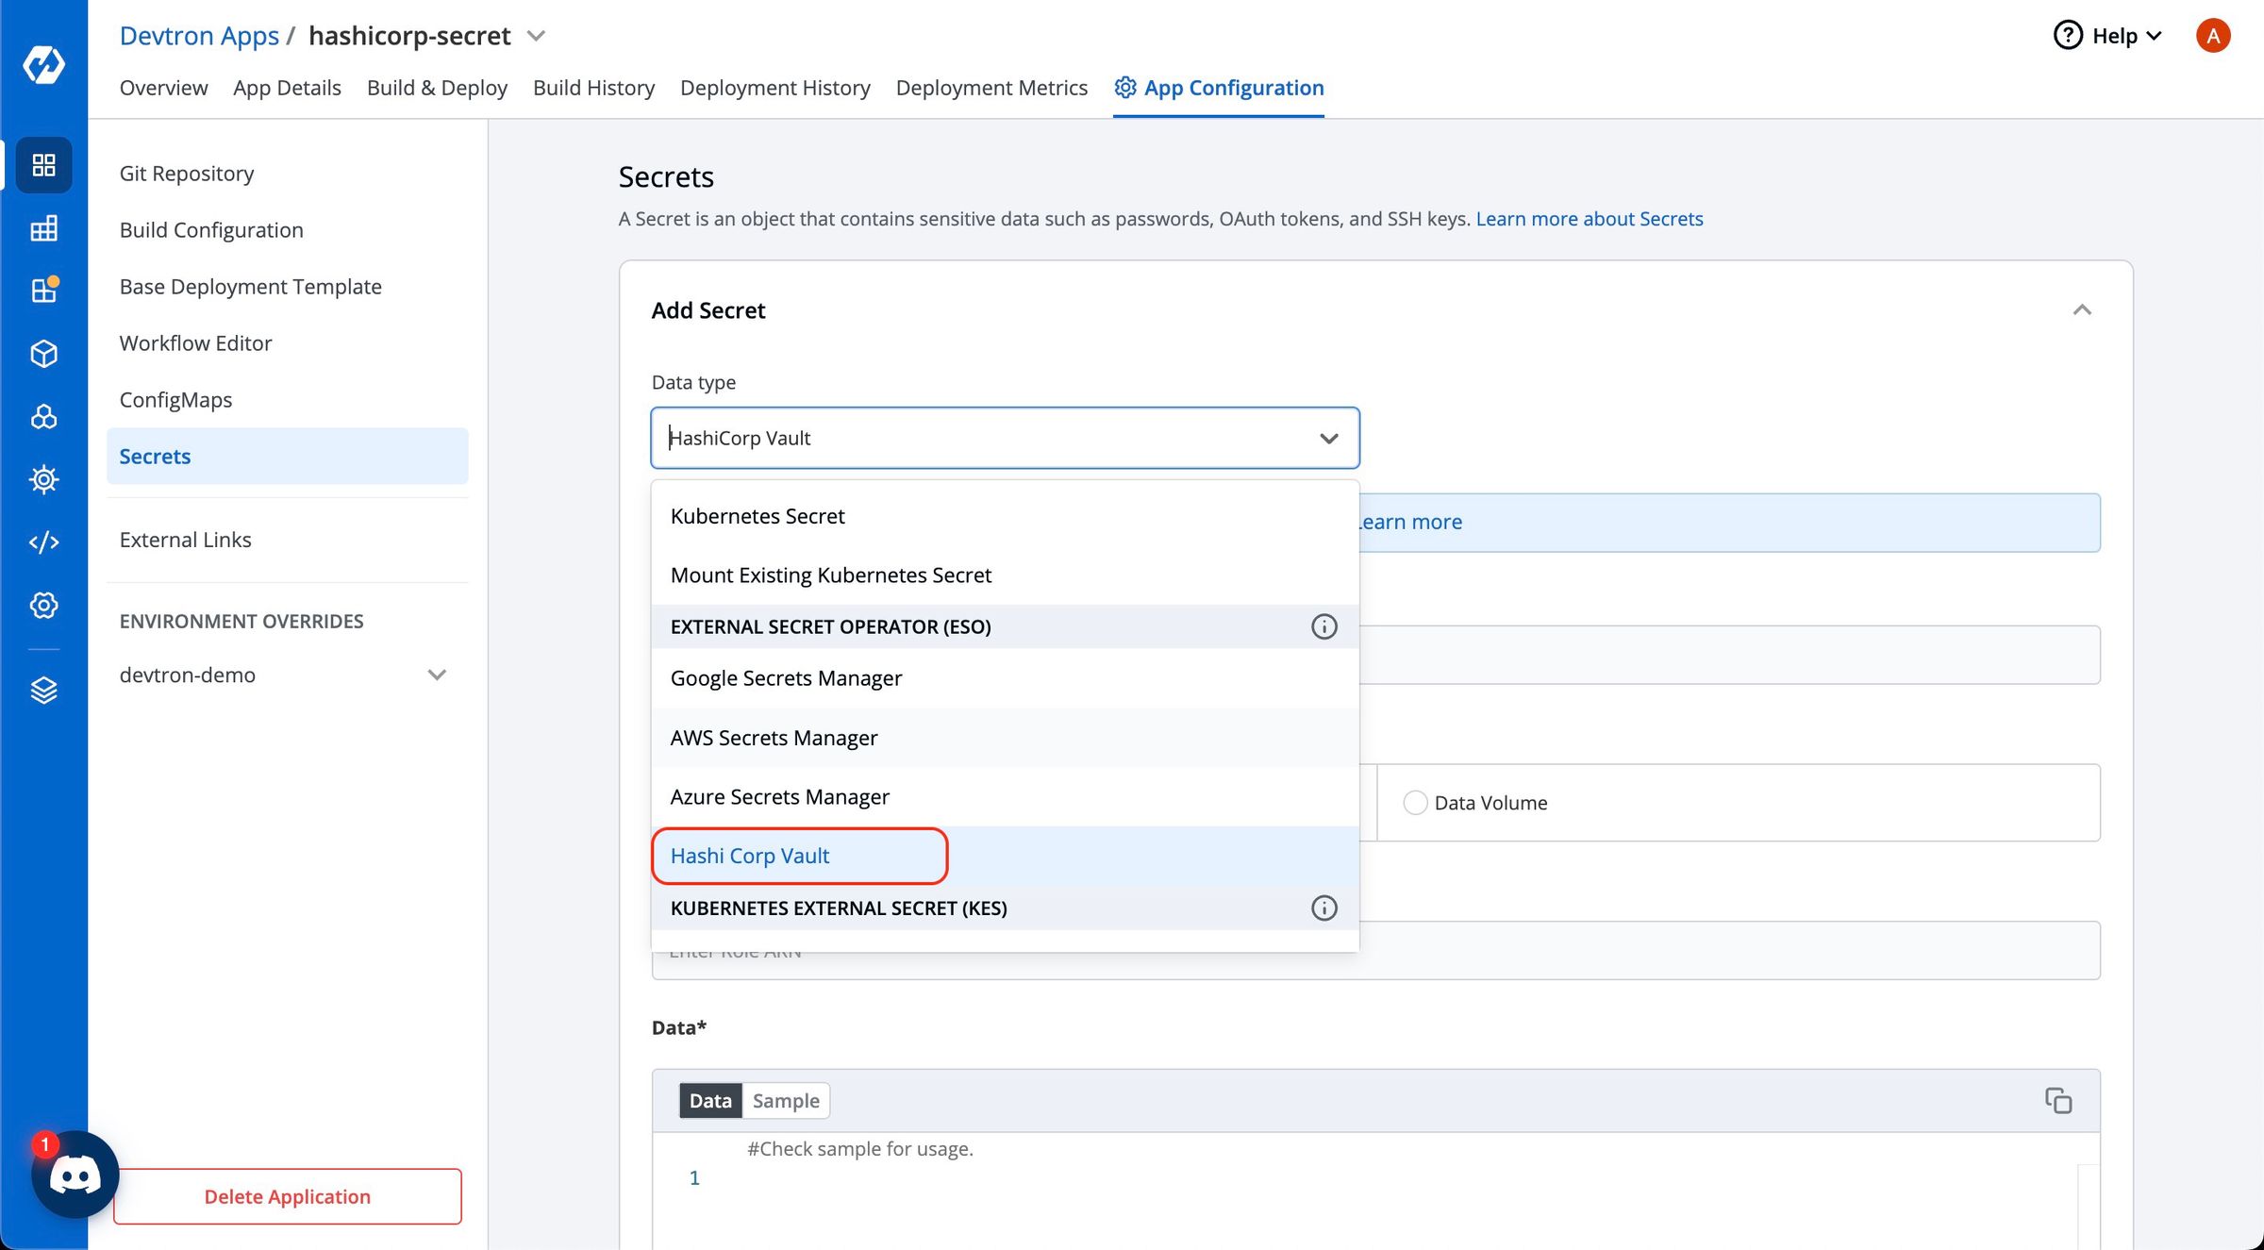Copy the Data editor contents
This screenshot has width=2264, height=1250.
pyautogui.click(x=2058, y=1101)
